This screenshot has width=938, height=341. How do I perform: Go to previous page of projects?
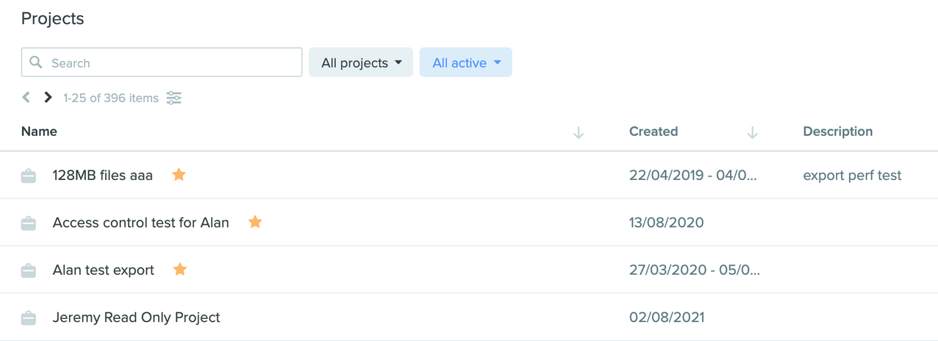pos(26,97)
